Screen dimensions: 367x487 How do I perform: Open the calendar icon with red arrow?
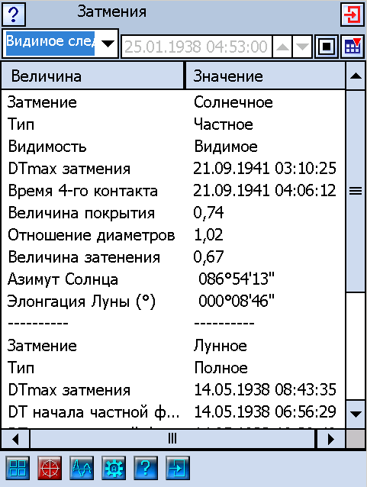click(x=353, y=47)
